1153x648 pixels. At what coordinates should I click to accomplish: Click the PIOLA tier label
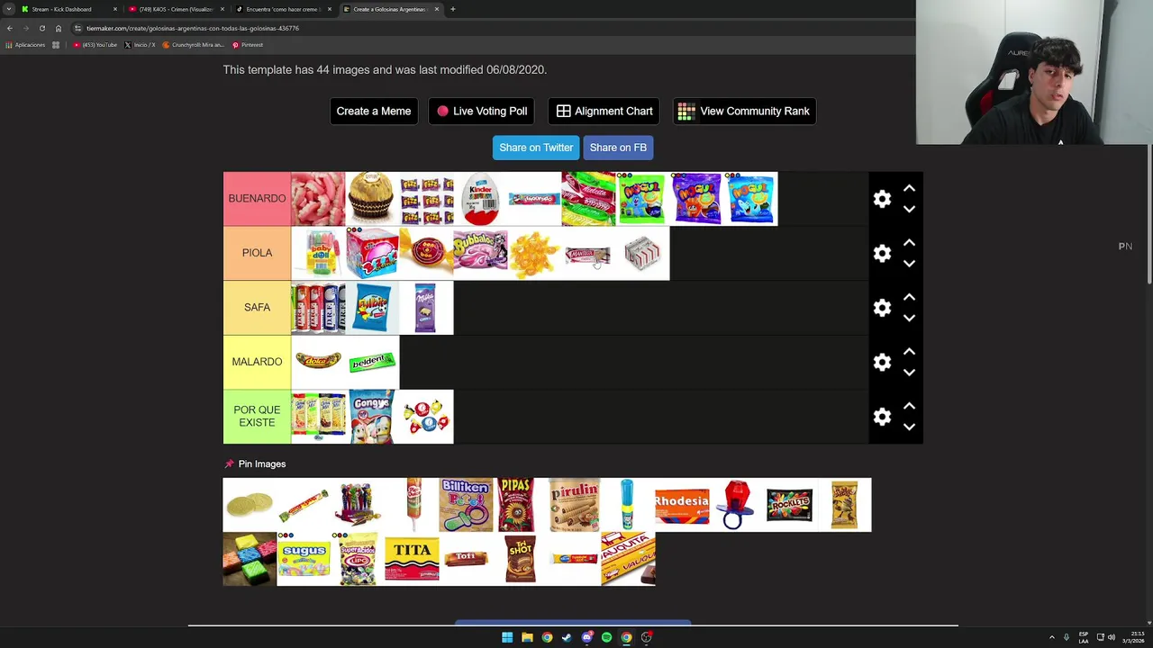tap(257, 253)
